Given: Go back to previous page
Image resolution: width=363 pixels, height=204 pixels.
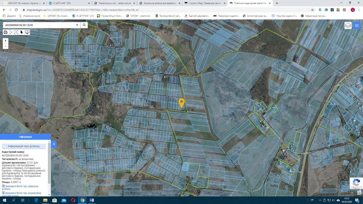Looking at the screenshot, I should (4, 10).
